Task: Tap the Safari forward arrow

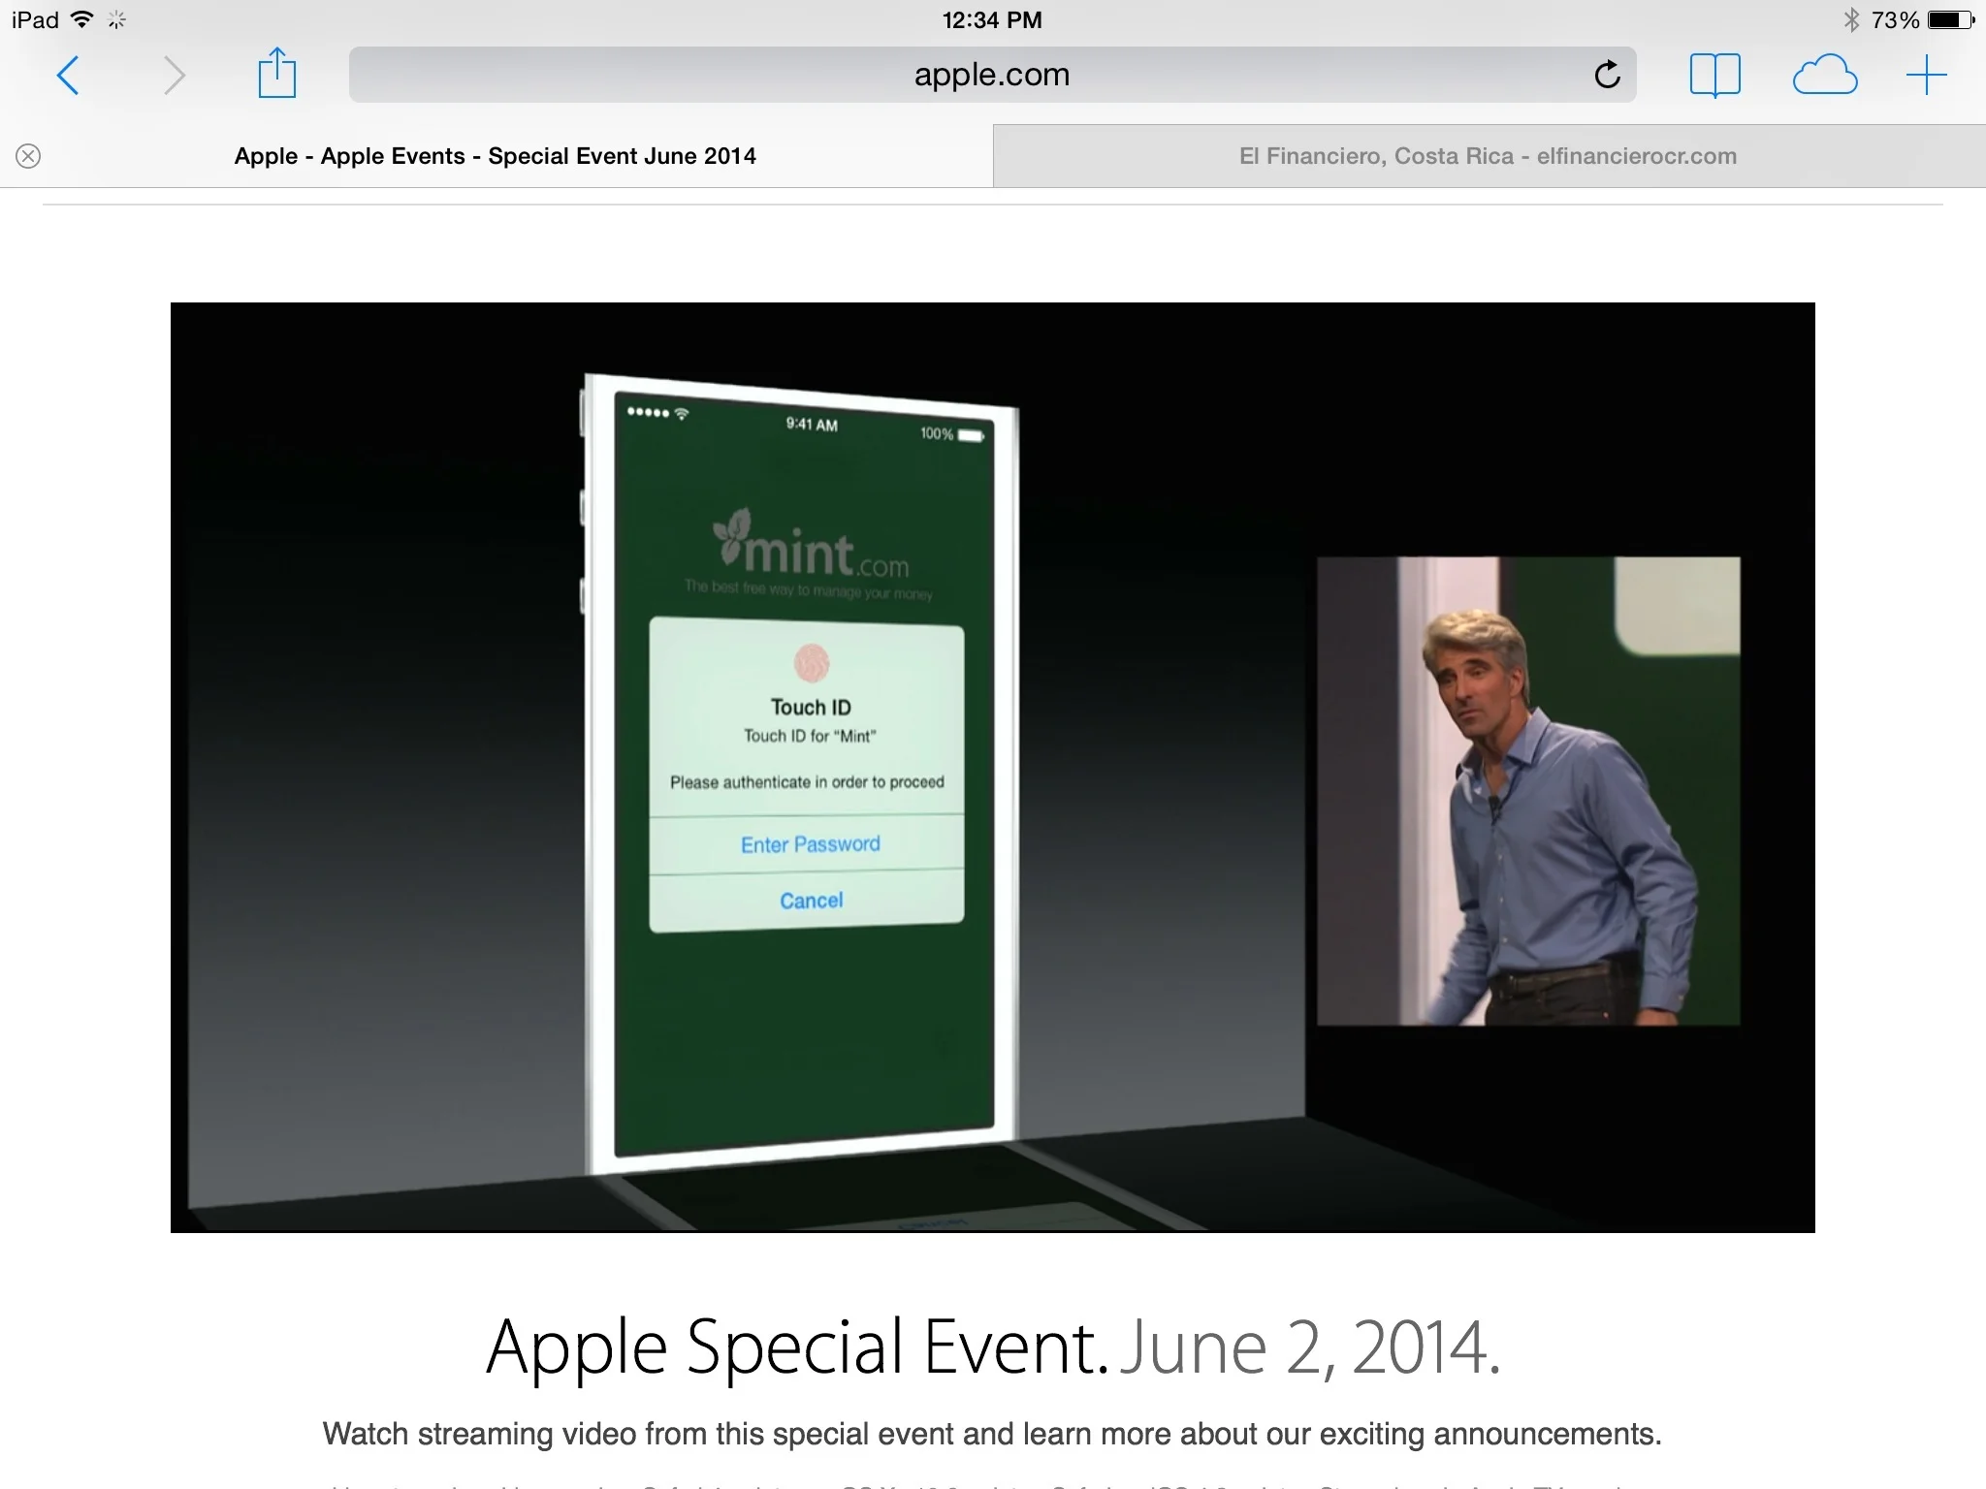Action: 175,75
